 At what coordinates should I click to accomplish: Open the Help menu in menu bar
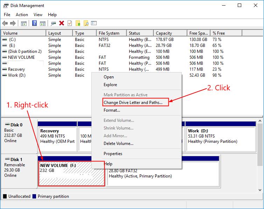52,15
